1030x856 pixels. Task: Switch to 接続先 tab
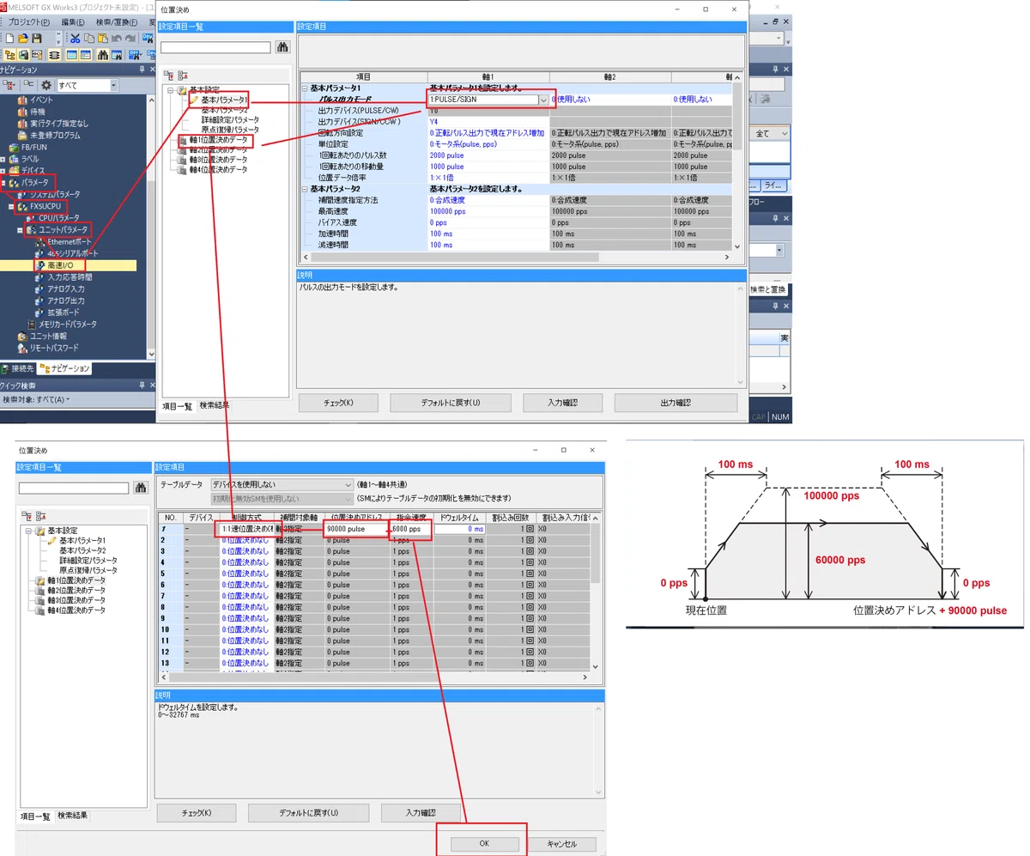(x=18, y=368)
